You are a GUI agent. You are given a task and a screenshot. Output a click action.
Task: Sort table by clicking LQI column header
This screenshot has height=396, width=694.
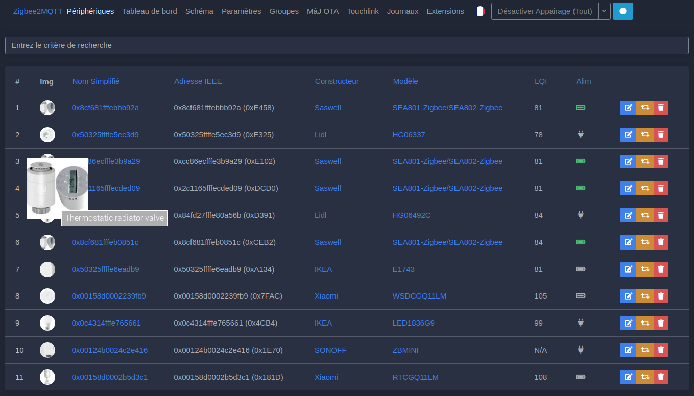tap(540, 81)
